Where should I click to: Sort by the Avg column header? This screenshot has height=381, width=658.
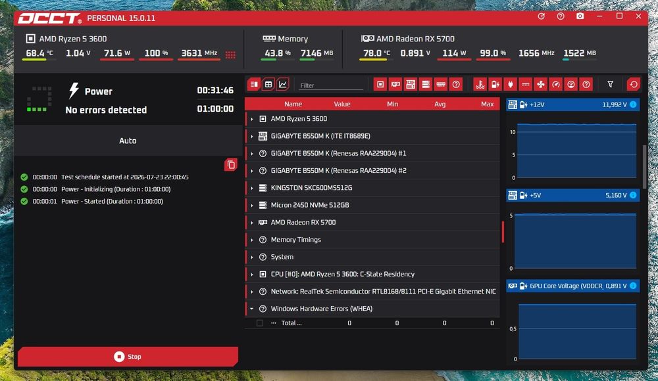tap(440, 104)
